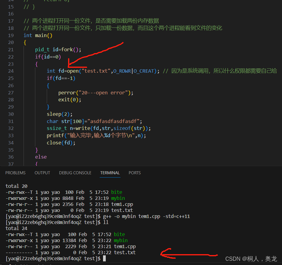The width and height of the screenshot is (282, 265).
Task: Click the Chinese comment on line 18
Action: pyautogui.click(x=123, y=28)
